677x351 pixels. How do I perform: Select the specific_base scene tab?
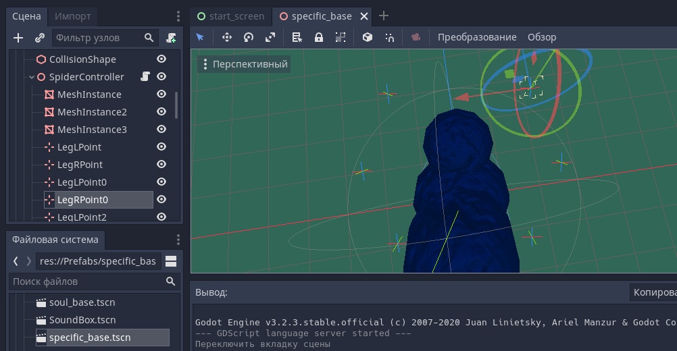(321, 16)
